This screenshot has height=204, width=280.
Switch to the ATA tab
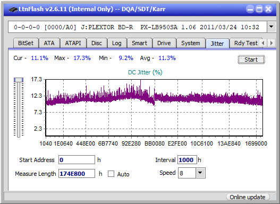[49, 43]
